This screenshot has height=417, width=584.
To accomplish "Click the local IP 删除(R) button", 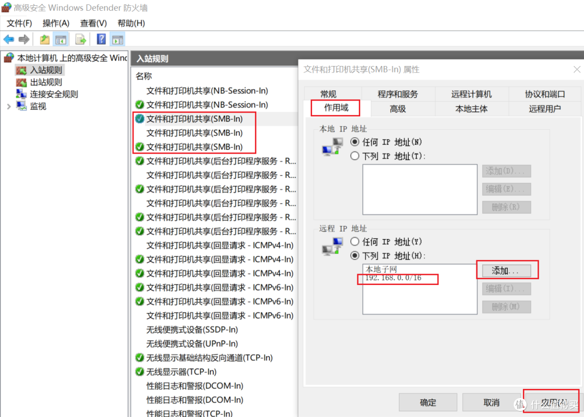I will coord(506,207).
